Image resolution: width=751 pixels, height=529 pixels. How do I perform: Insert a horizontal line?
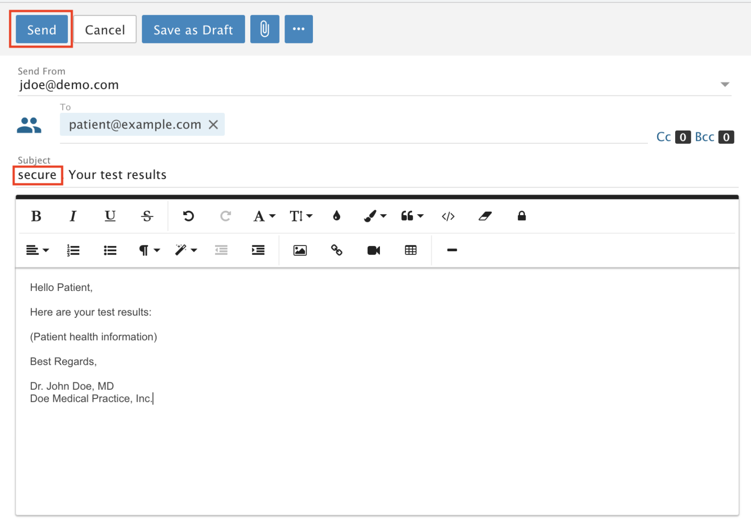(452, 250)
